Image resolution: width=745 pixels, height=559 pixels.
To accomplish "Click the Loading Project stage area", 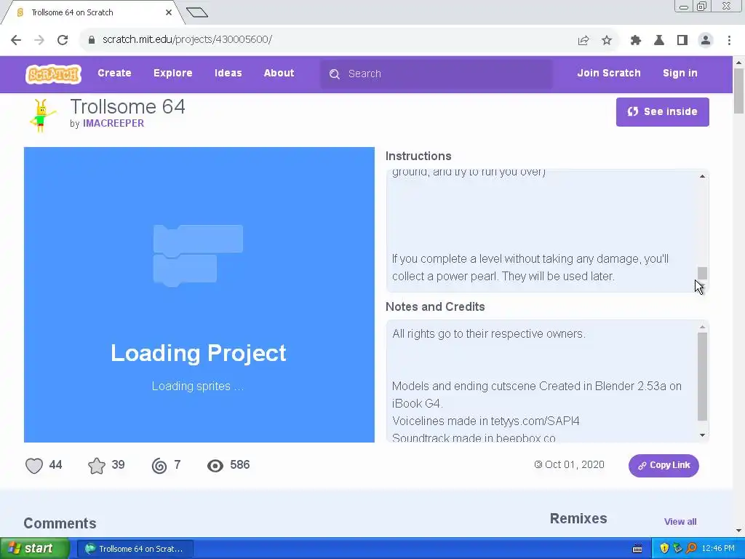I will 199,295.
